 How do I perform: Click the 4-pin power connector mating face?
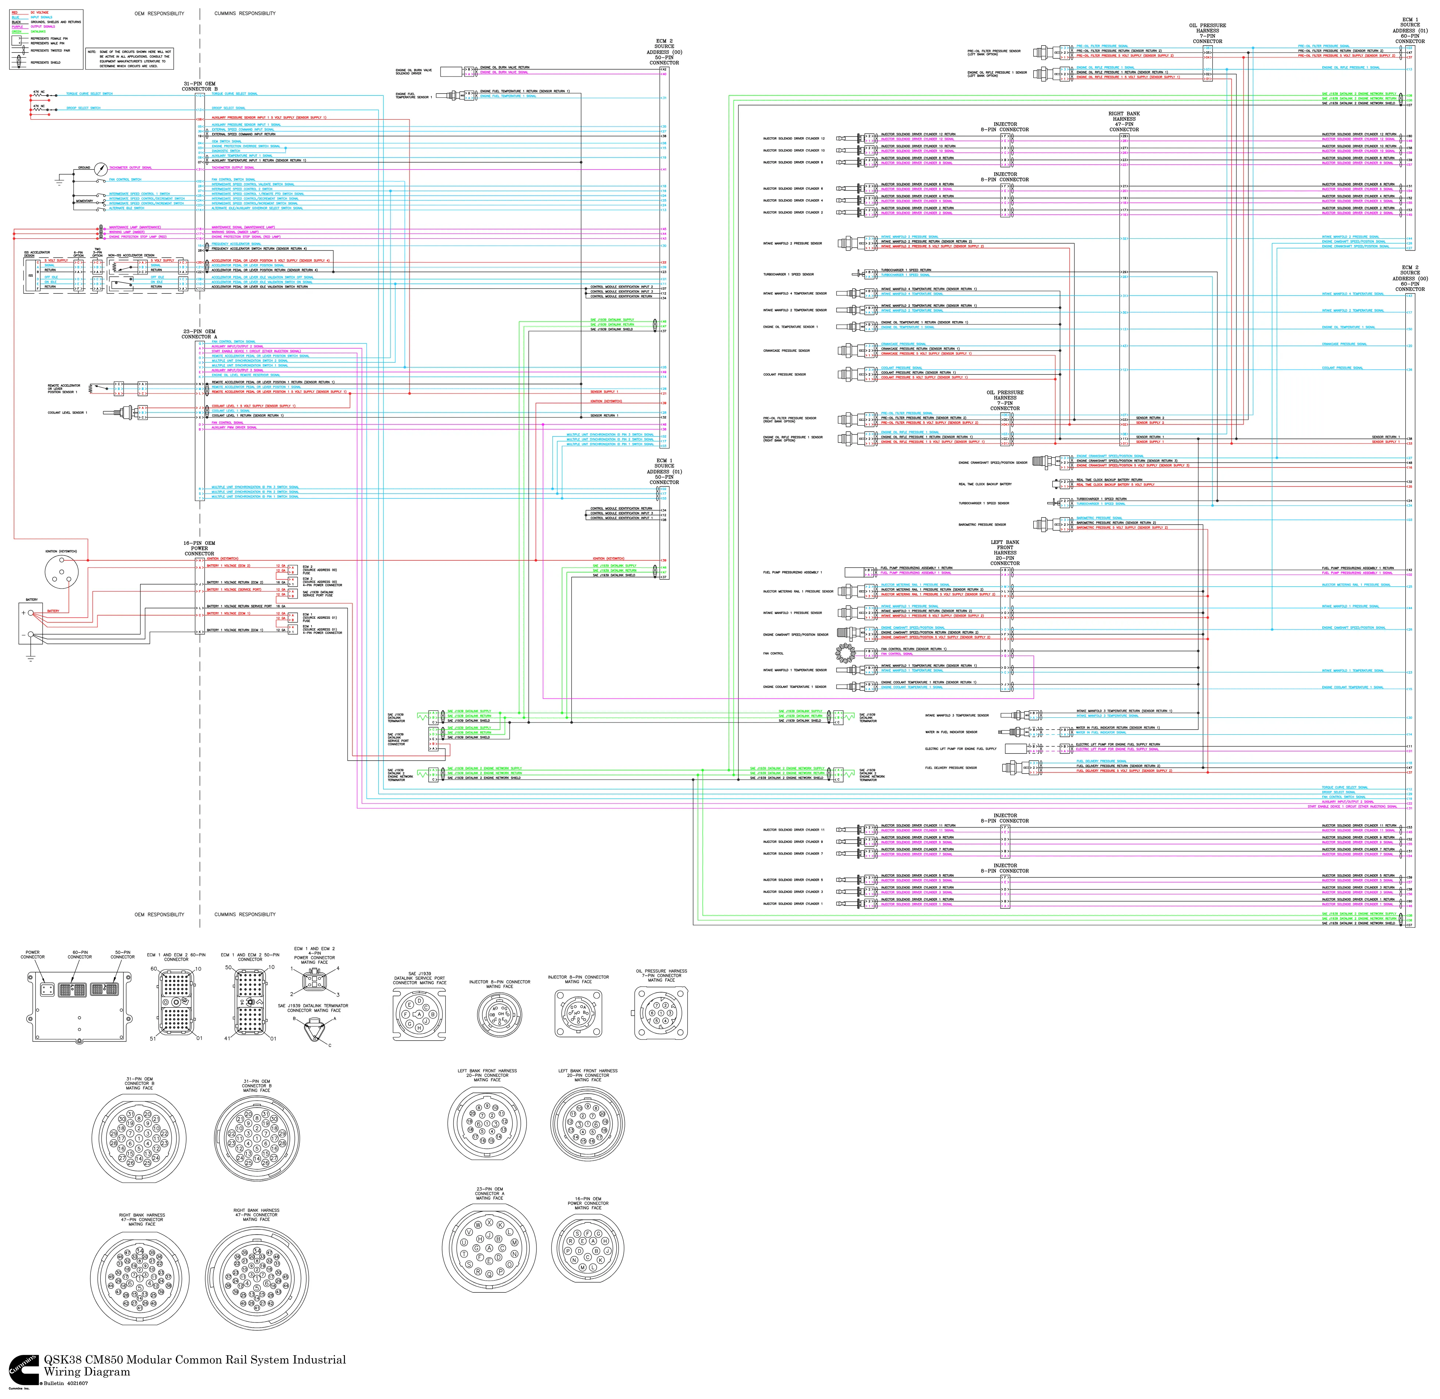click(x=314, y=981)
